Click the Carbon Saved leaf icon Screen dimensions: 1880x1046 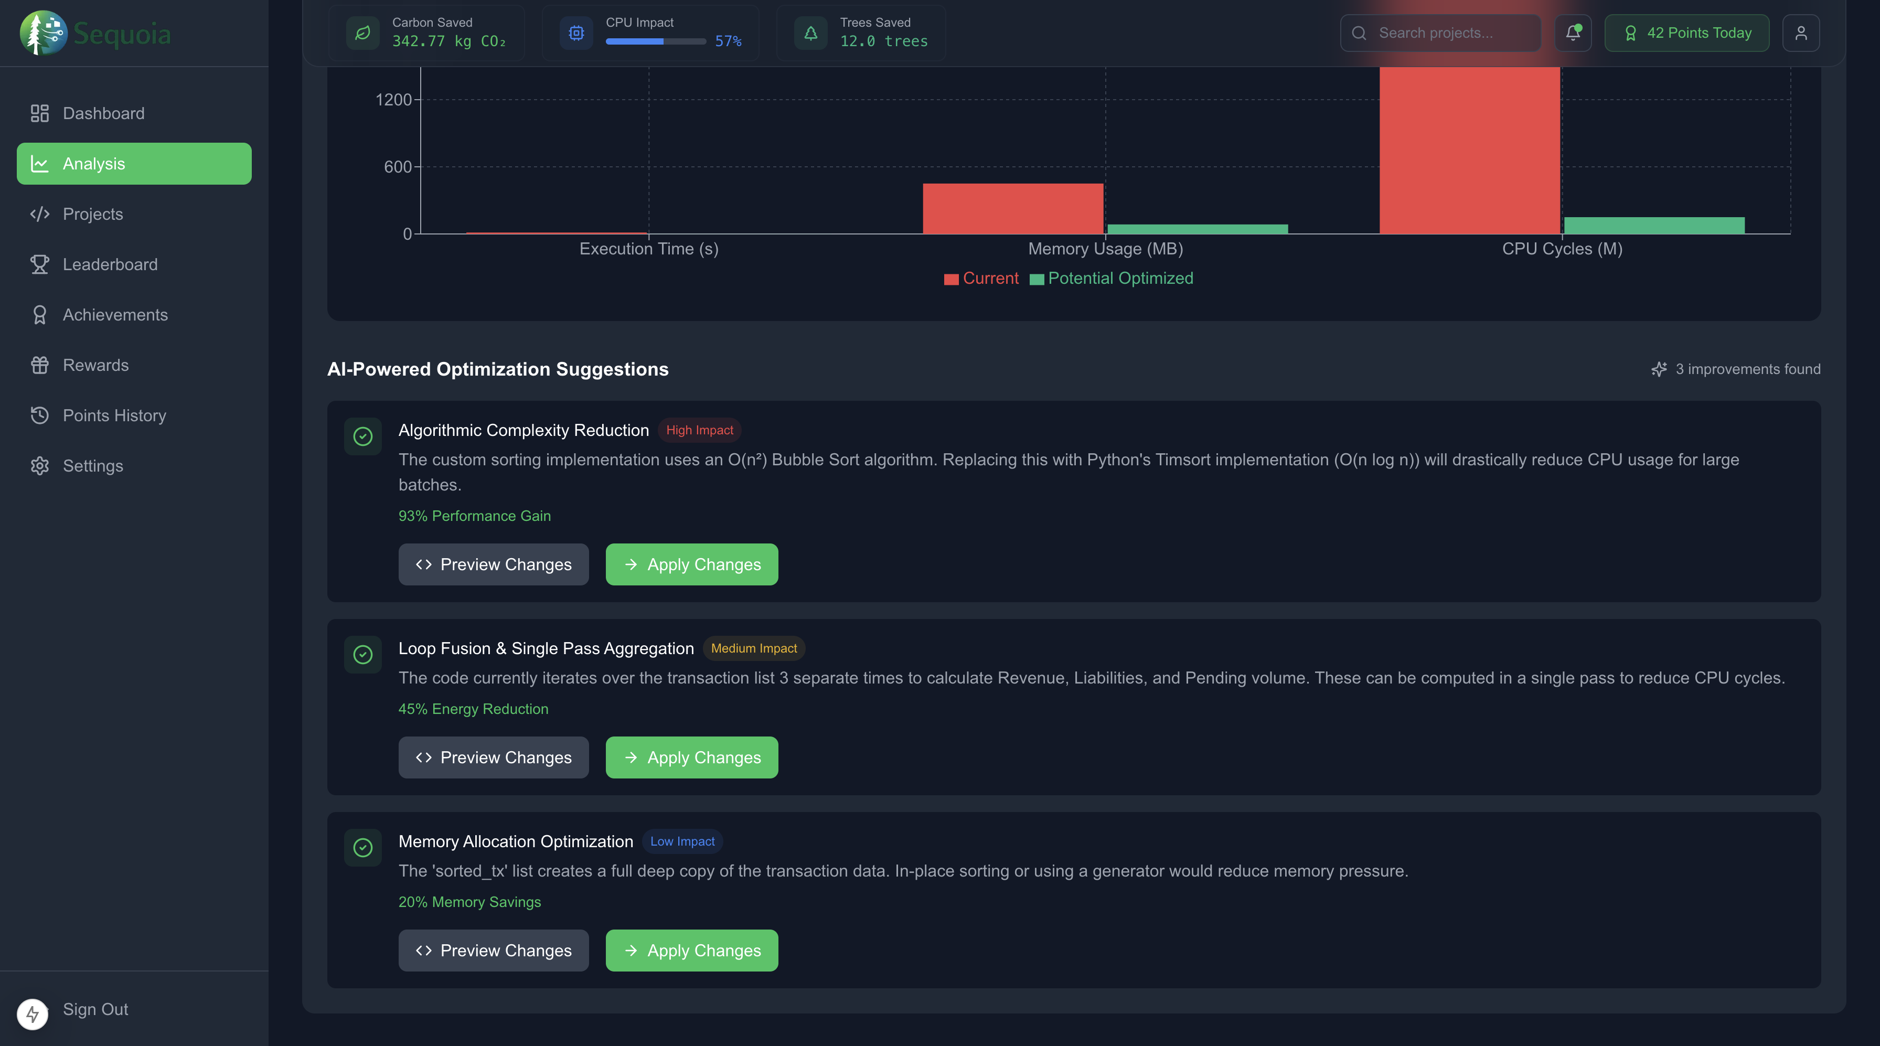(x=362, y=33)
